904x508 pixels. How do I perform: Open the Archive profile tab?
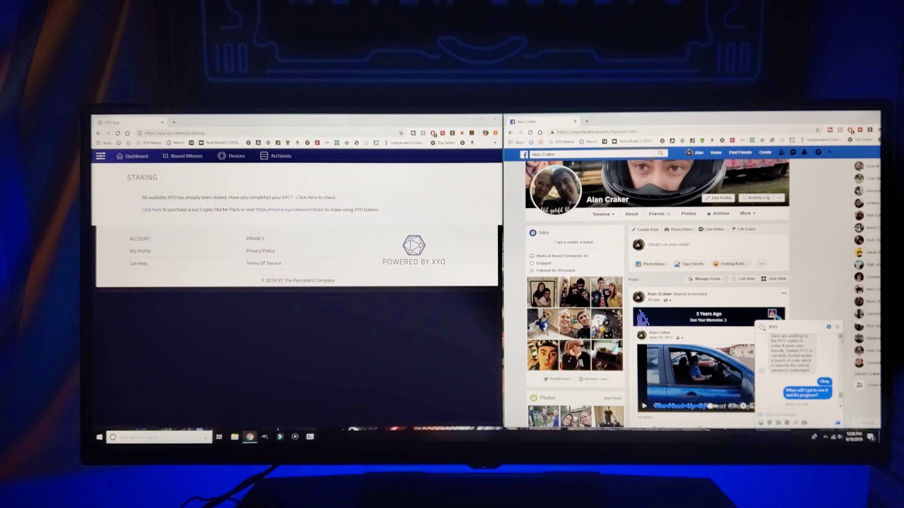click(719, 214)
